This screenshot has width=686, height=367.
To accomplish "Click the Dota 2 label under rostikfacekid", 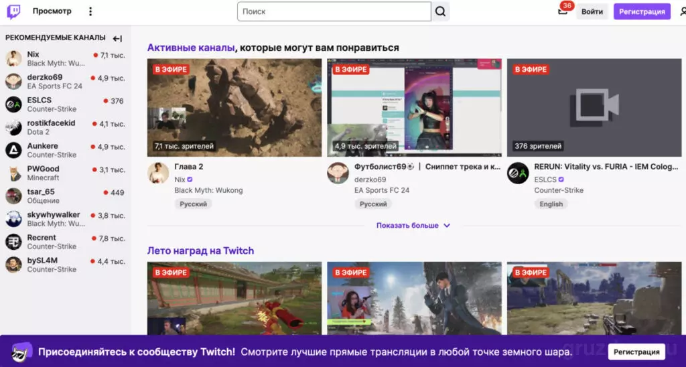I will (x=38, y=132).
